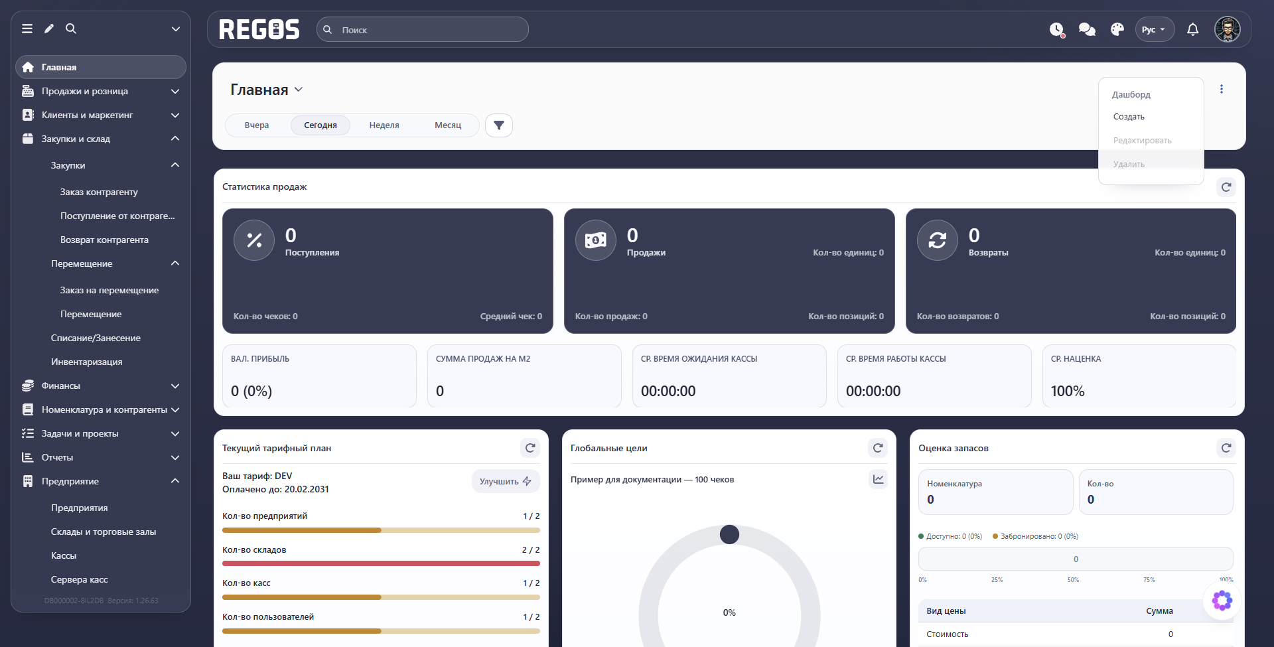
Task: Go to Главная in the sidebar
Action: coord(101,67)
